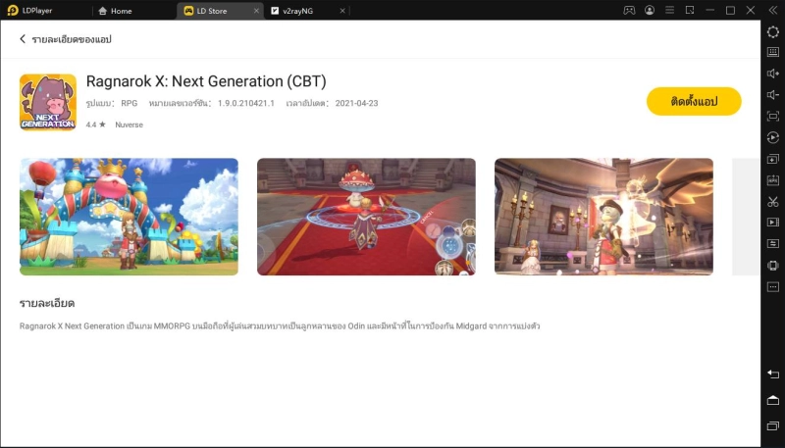Click the LDPlayer logo icon
The width and height of the screenshot is (785, 448).
(x=13, y=10)
